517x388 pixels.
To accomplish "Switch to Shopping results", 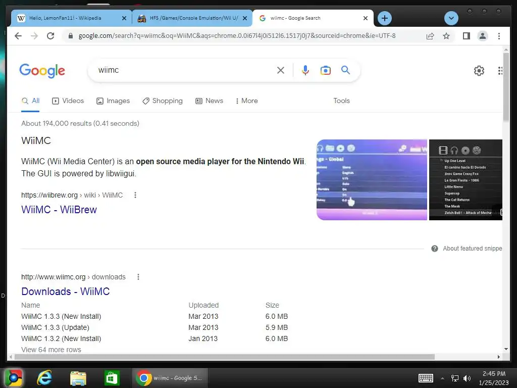I will (x=163, y=101).
